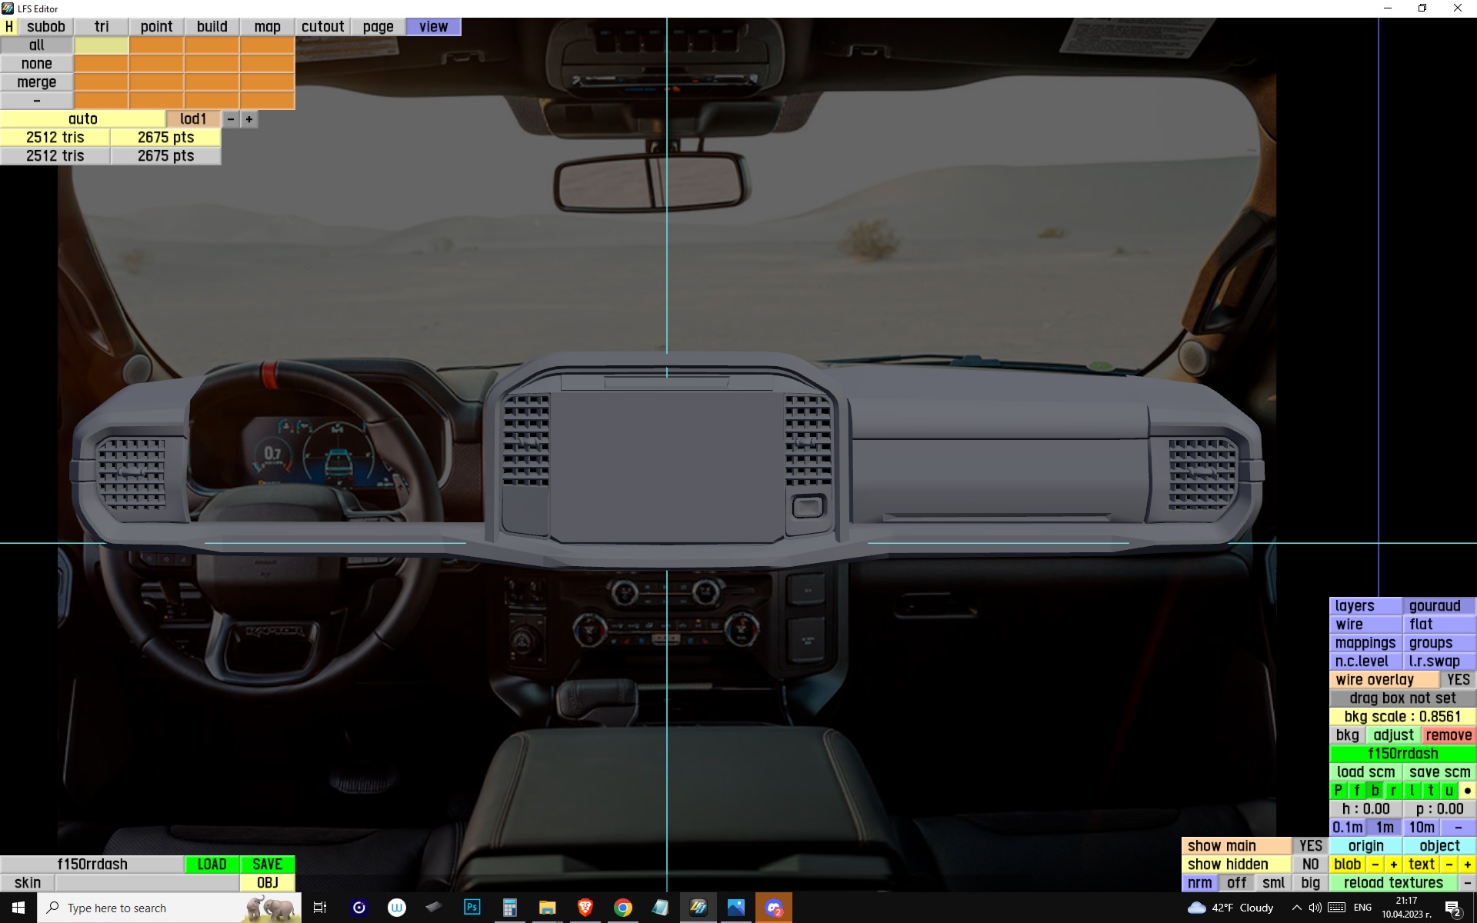This screenshot has height=923, width=1477.
Task: Open File Explorer from the taskbar
Action: pos(547,908)
